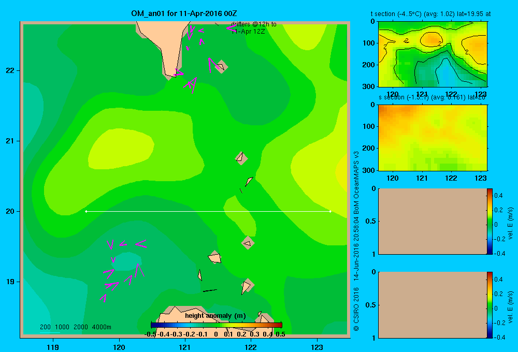The image size is (518, 352).
Task: Click the yellow high-anomaly patch near 120E 21N
Action: [x=121, y=149]
